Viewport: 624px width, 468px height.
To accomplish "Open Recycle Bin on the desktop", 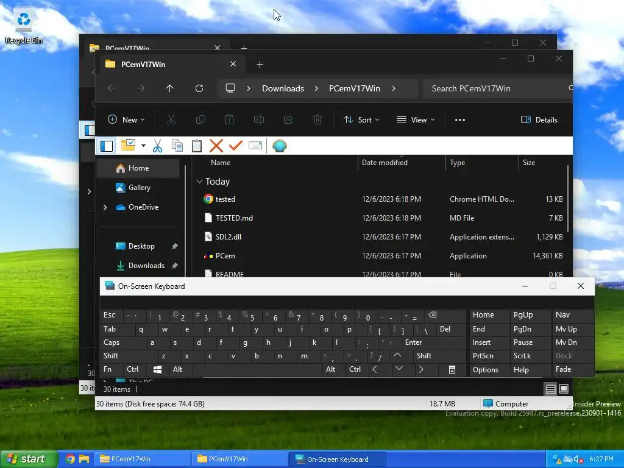I will click(24, 27).
